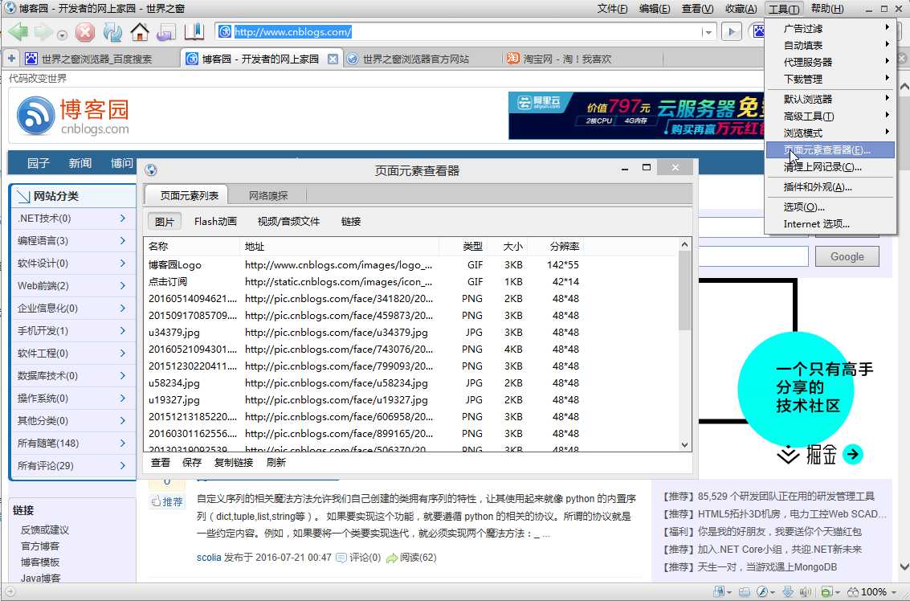Viewport: 910px width, 601px height.
Task: Click element list vertical scrollbar thumb
Action: click(684, 290)
